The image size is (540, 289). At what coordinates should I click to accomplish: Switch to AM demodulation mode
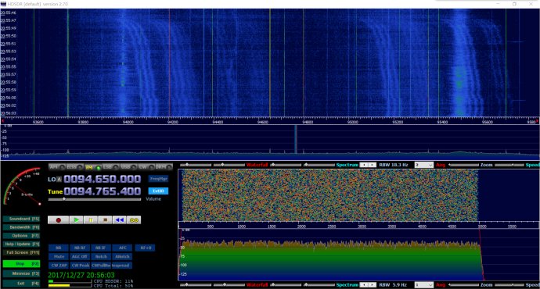(x=57, y=167)
